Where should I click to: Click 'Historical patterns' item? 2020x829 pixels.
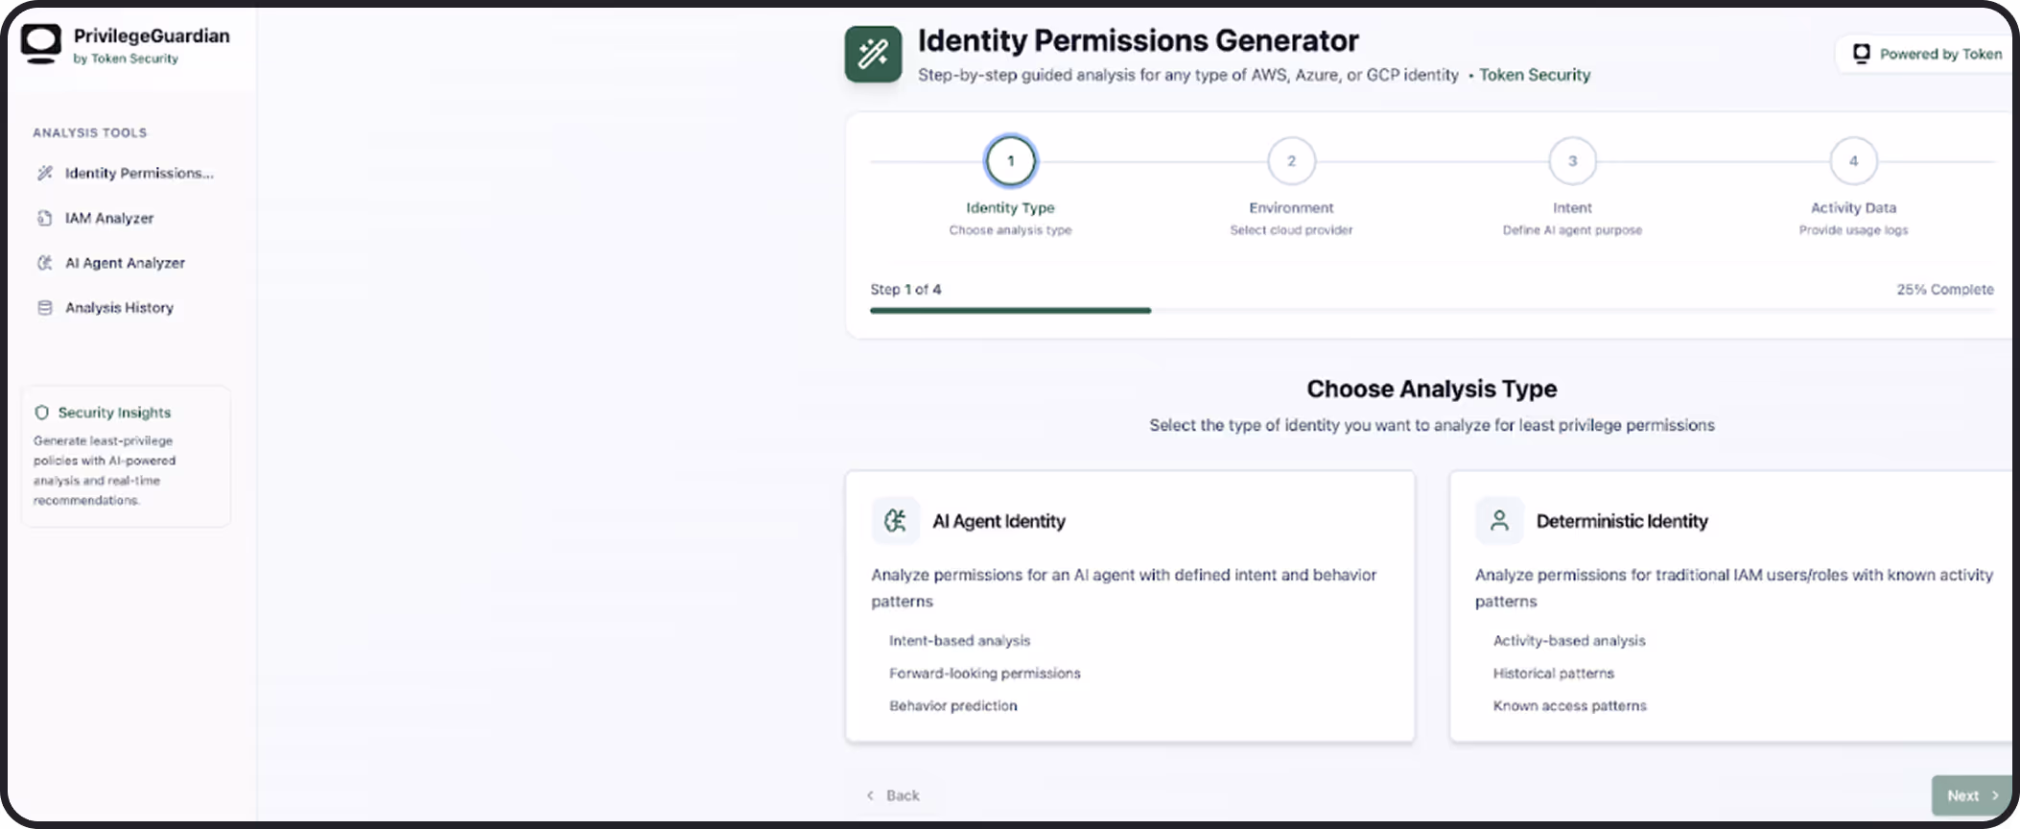(1553, 673)
